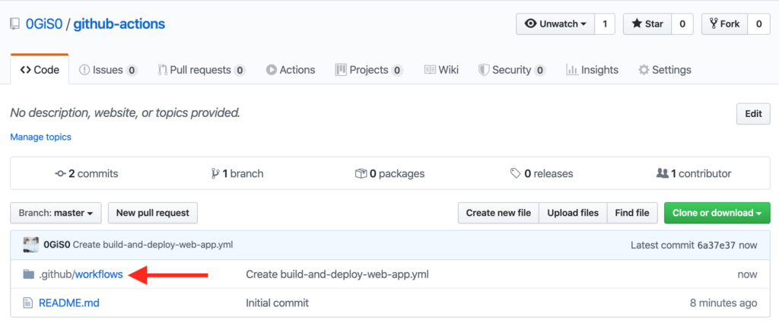Click the forks count 0

point(758,24)
